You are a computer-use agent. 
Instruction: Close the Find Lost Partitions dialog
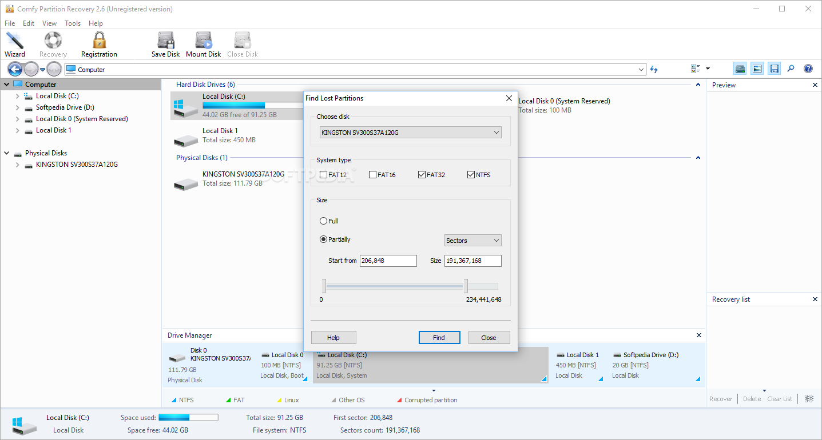[x=509, y=98]
